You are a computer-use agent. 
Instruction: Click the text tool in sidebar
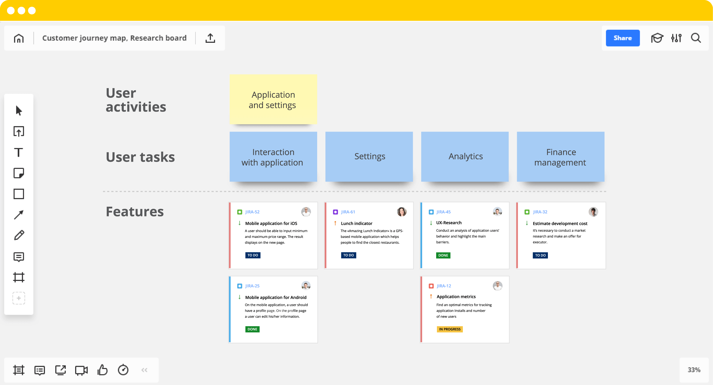tap(19, 152)
